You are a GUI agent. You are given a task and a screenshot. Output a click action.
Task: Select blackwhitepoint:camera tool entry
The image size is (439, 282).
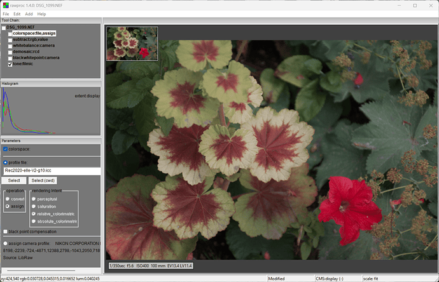pos(36,58)
